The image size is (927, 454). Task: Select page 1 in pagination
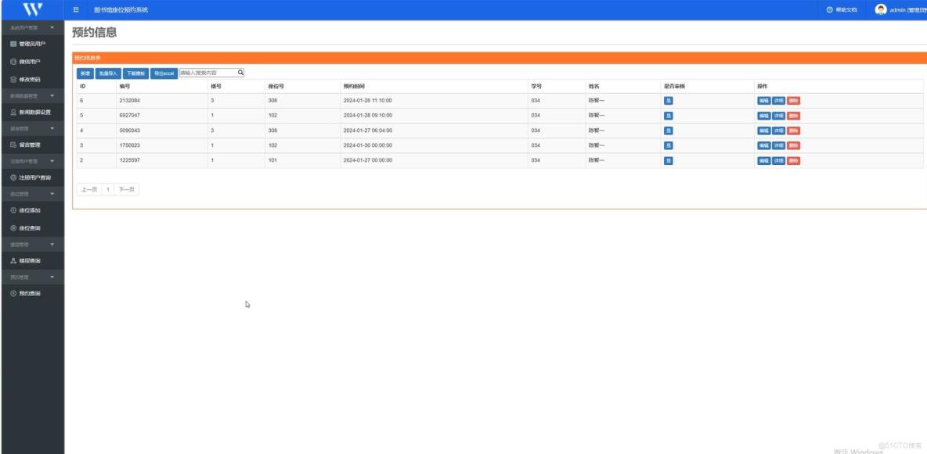[108, 190]
